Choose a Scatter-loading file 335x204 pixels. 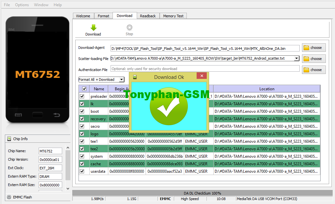tap(314, 59)
